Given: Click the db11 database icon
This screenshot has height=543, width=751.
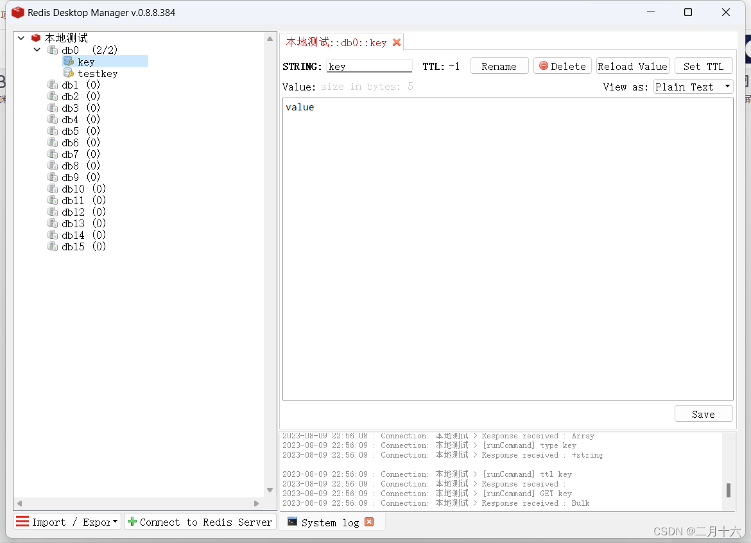Looking at the screenshot, I should pyautogui.click(x=53, y=200).
